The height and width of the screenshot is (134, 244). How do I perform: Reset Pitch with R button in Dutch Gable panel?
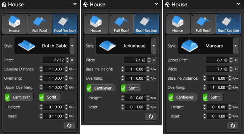[72, 60]
